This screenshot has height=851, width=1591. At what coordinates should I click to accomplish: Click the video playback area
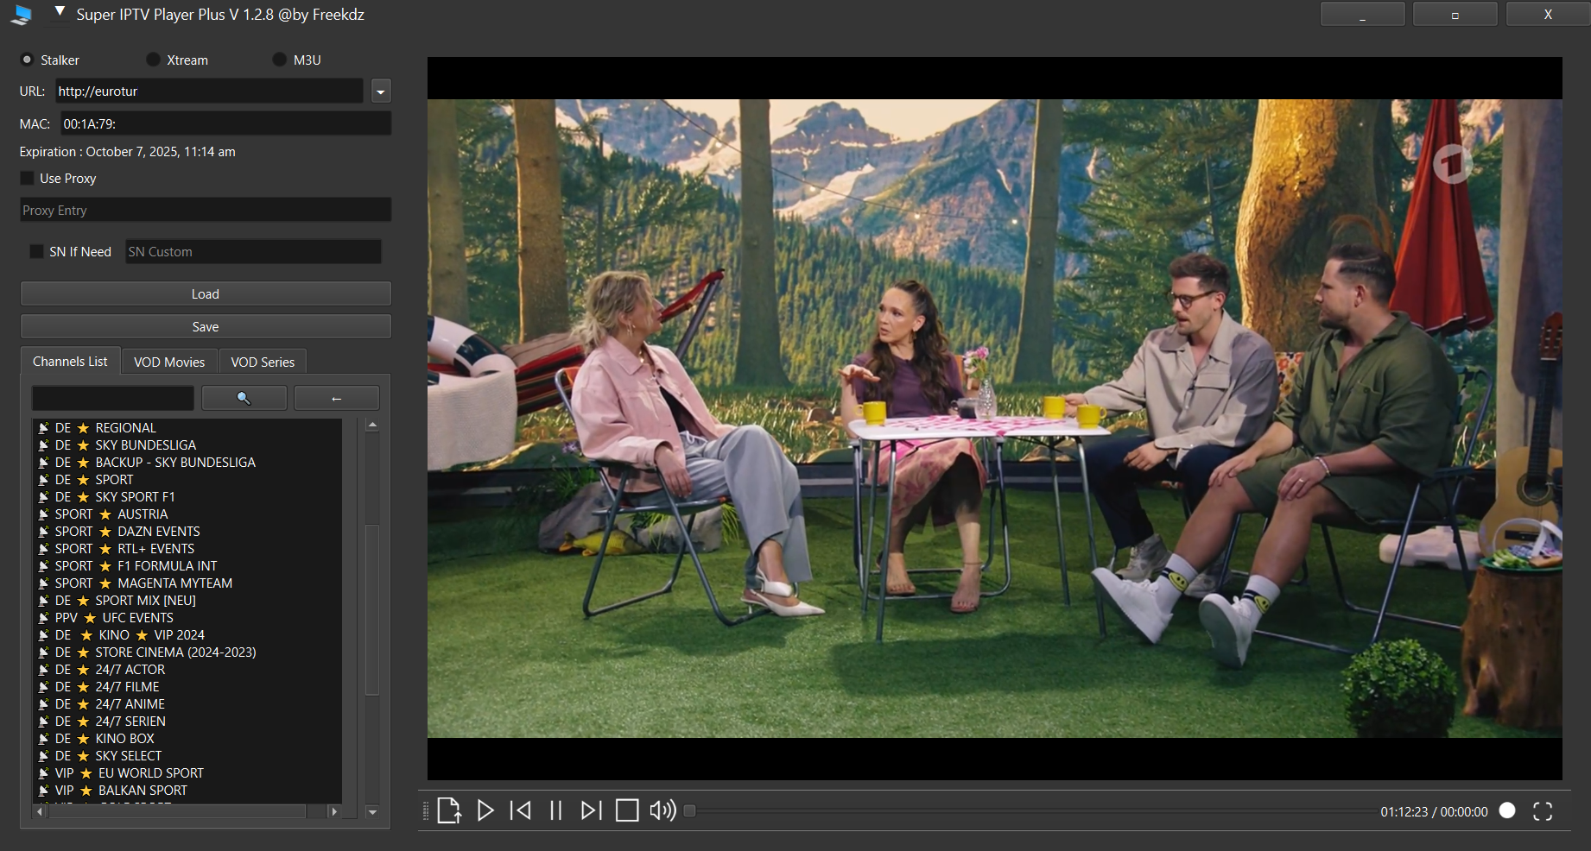pos(994,419)
